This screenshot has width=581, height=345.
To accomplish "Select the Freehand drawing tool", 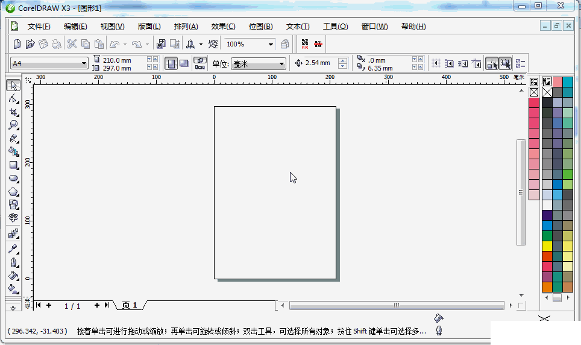I will pos(13,138).
